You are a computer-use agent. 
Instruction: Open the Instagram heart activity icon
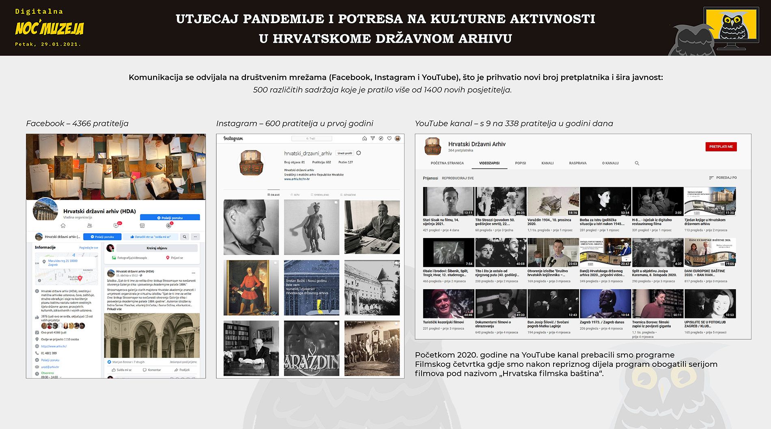coord(389,139)
